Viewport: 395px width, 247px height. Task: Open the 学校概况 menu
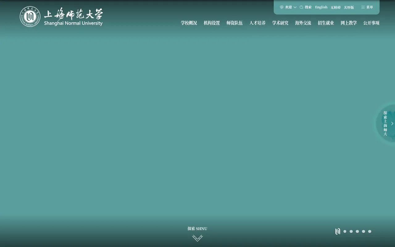tap(189, 23)
